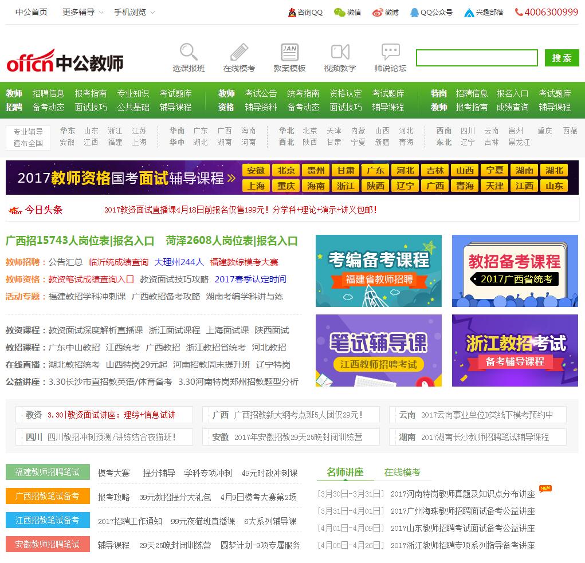This screenshot has width=585, height=563.
Task: Open the 教招备考课程 banner thumbnail
Action: click(x=515, y=271)
